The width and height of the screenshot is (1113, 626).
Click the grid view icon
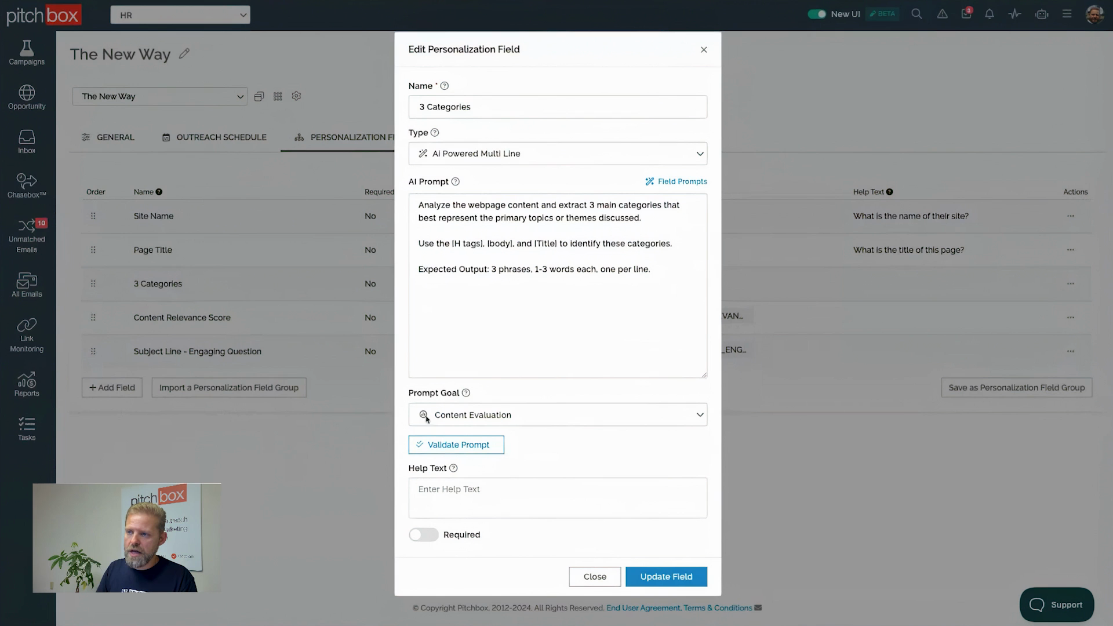coord(278,96)
